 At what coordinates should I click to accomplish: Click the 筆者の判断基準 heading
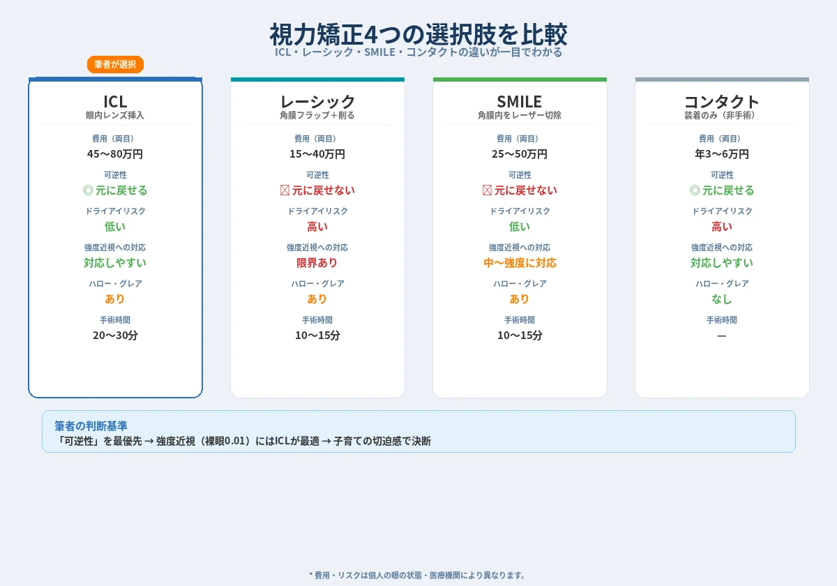coord(91,426)
